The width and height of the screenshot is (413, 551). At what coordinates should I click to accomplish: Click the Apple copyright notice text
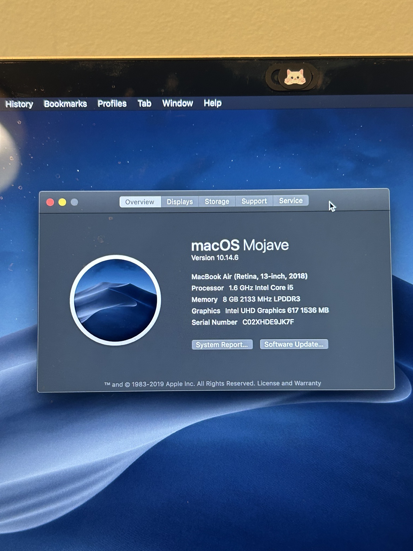[179, 384]
